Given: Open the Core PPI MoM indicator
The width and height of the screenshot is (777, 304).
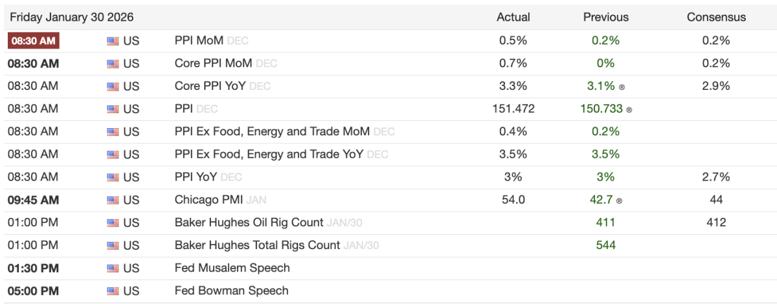Looking at the screenshot, I should 214,63.
